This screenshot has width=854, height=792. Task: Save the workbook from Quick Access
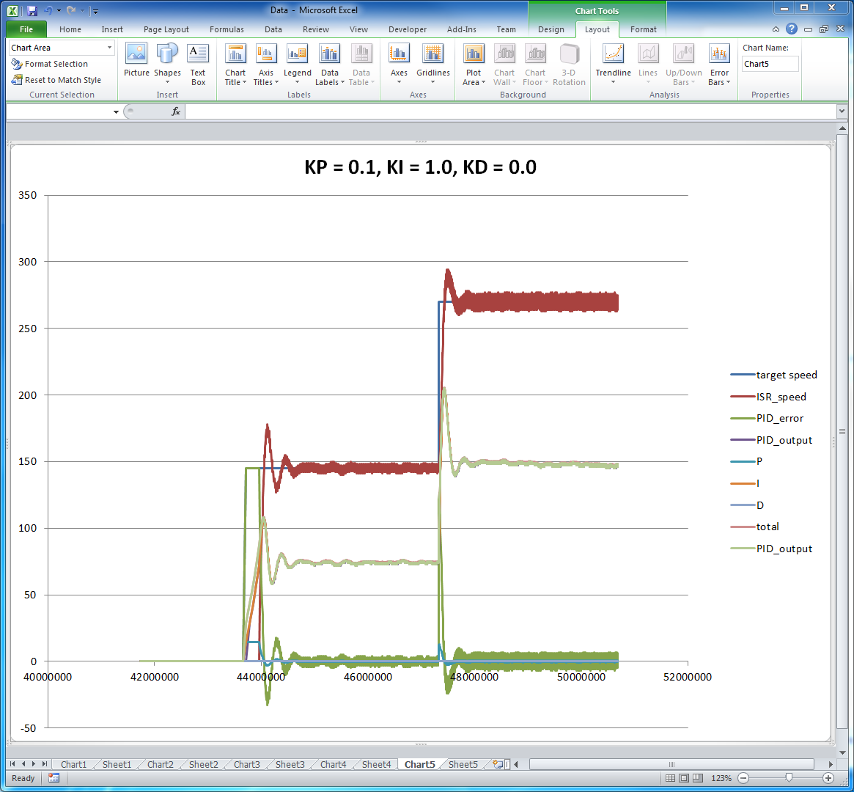(x=32, y=10)
